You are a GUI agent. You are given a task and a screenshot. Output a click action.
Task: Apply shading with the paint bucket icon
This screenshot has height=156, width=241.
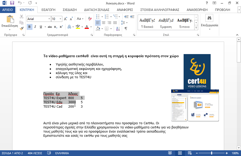coord(98,28)
